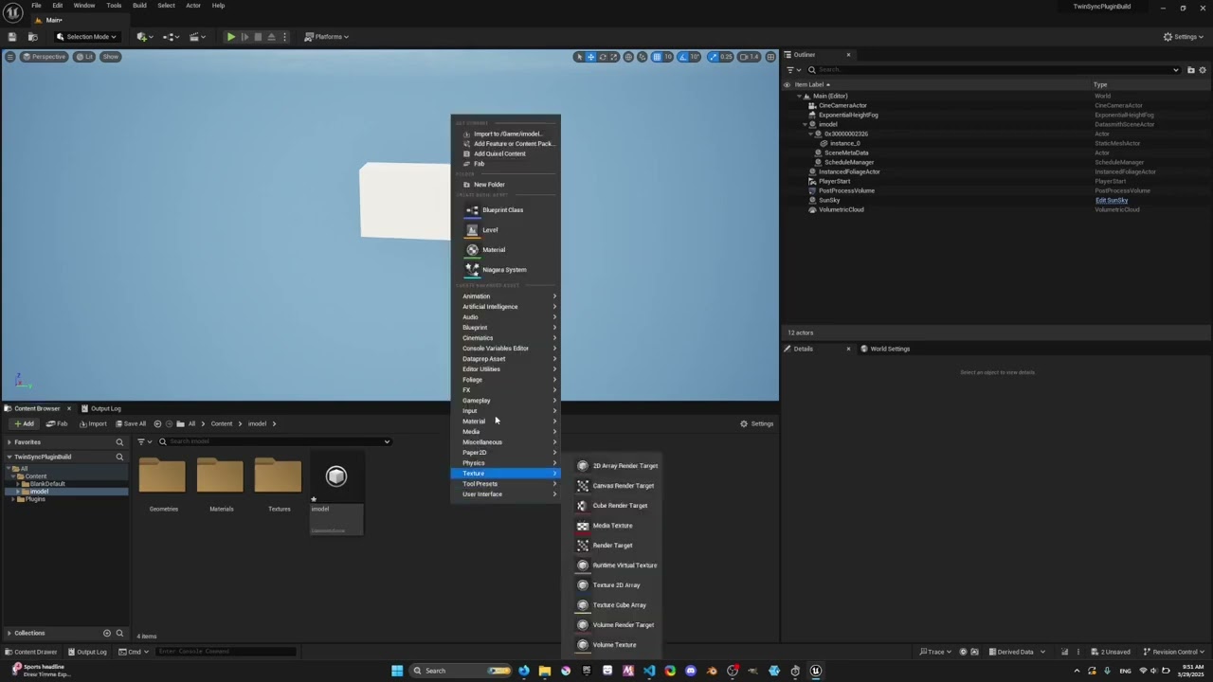Screen dimensions: 1213x682
Task: Open the File menu
Action: point(36,6)
